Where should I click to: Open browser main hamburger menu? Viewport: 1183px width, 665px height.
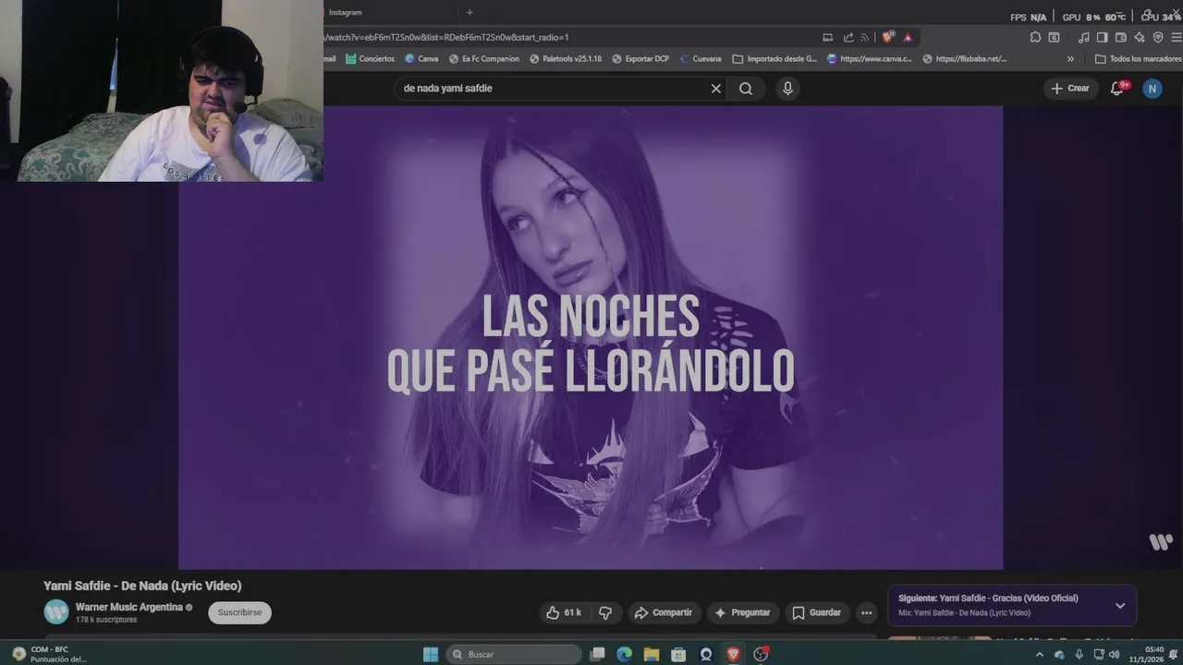click(1176, 38)
